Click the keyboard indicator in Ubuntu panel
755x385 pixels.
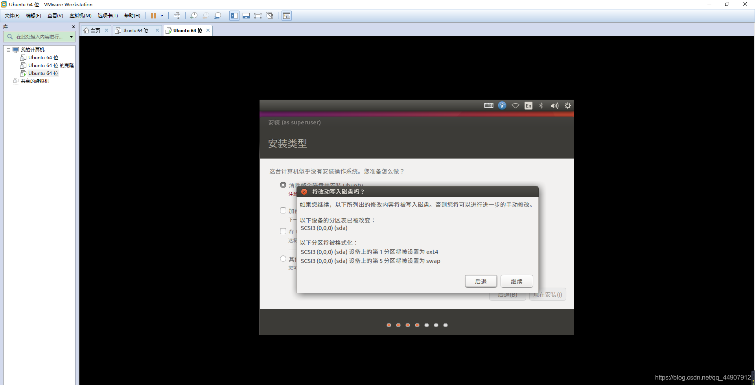click(x=489, y=106)
